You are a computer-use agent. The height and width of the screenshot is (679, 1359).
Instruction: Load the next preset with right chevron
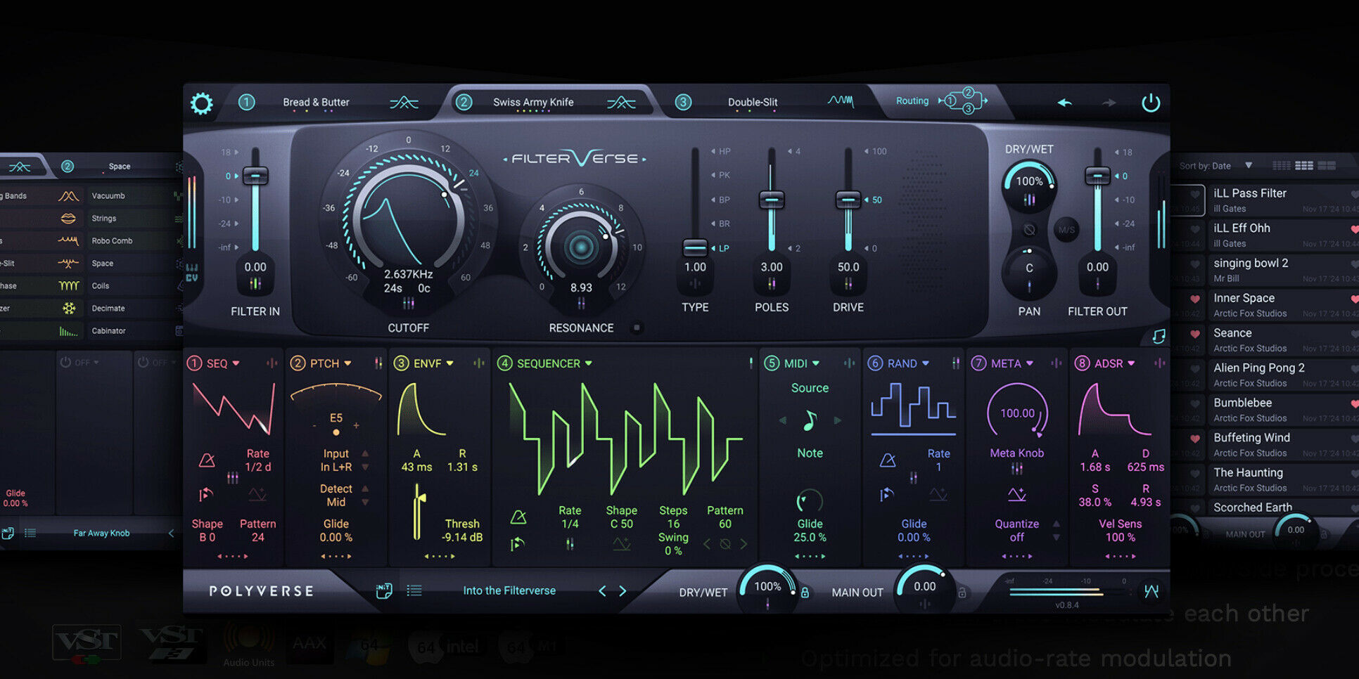click(x=623, y=591)
